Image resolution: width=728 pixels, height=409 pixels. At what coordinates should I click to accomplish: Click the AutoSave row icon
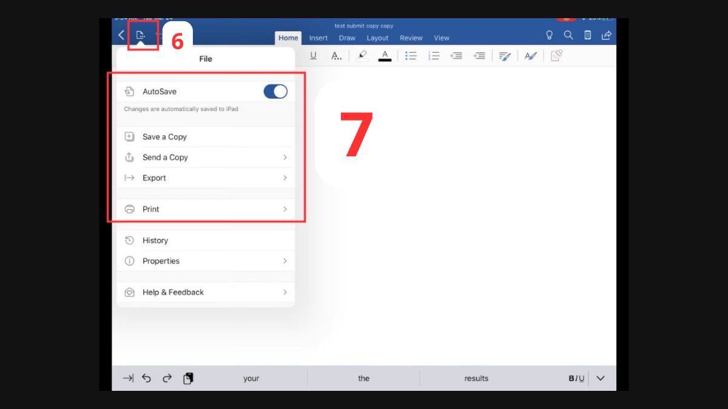pyautogui.click(x=129, y=91)
